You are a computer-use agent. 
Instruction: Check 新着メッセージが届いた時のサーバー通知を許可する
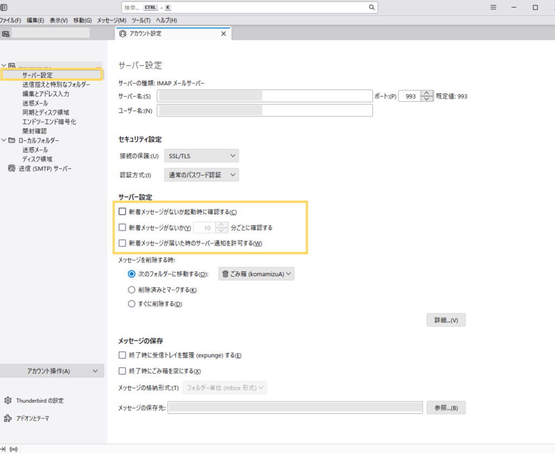tap(122, 243)
